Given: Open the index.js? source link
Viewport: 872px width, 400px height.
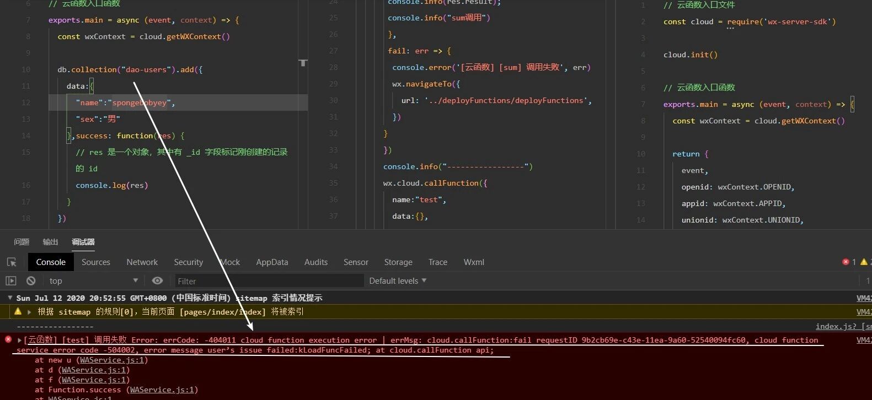Looking at the screenshot, I should pos(843,326).
